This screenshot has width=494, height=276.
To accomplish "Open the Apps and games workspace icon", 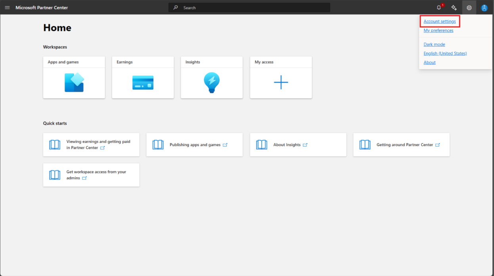I will (74, 82).
